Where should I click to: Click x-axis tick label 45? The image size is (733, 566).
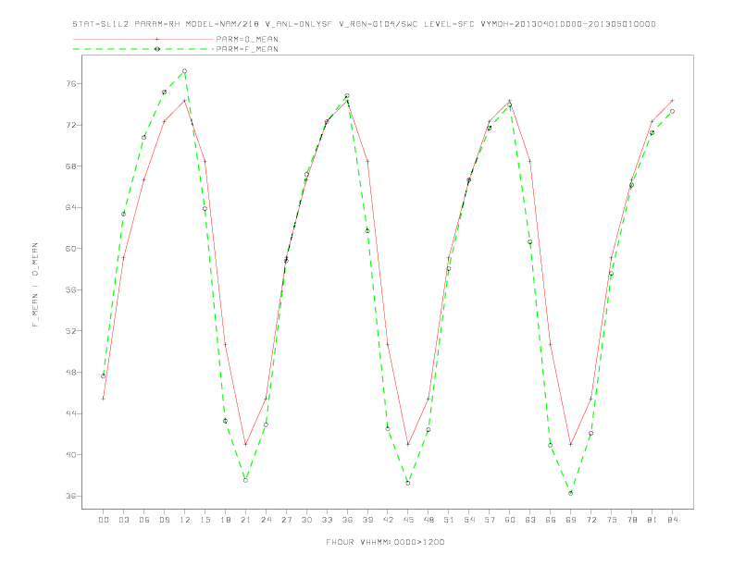coord(408,520)
